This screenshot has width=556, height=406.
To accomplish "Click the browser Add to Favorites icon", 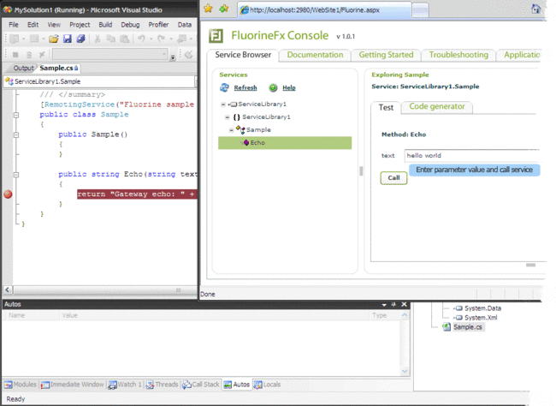I will tap(224, 9).
